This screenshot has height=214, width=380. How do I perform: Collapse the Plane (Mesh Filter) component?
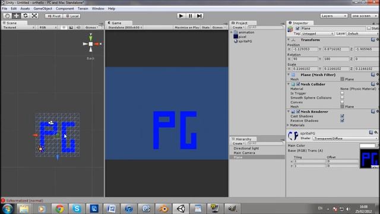point(289,74)
